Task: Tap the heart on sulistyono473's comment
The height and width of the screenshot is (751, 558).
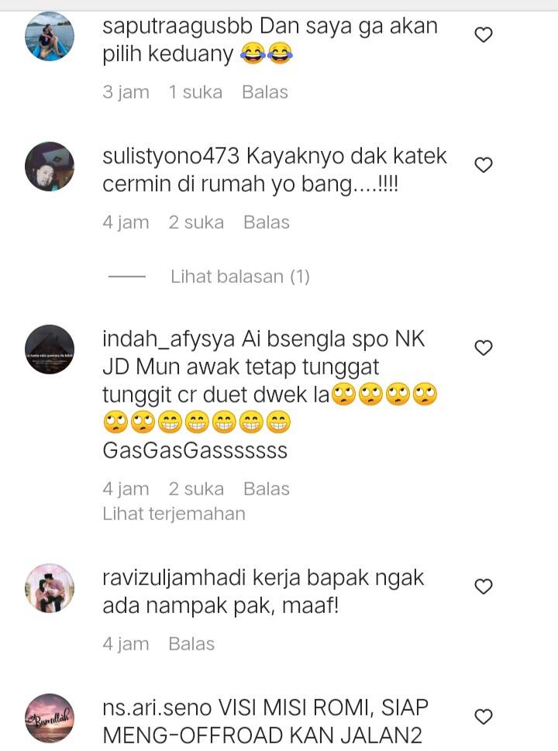Action: pos(484,165)
